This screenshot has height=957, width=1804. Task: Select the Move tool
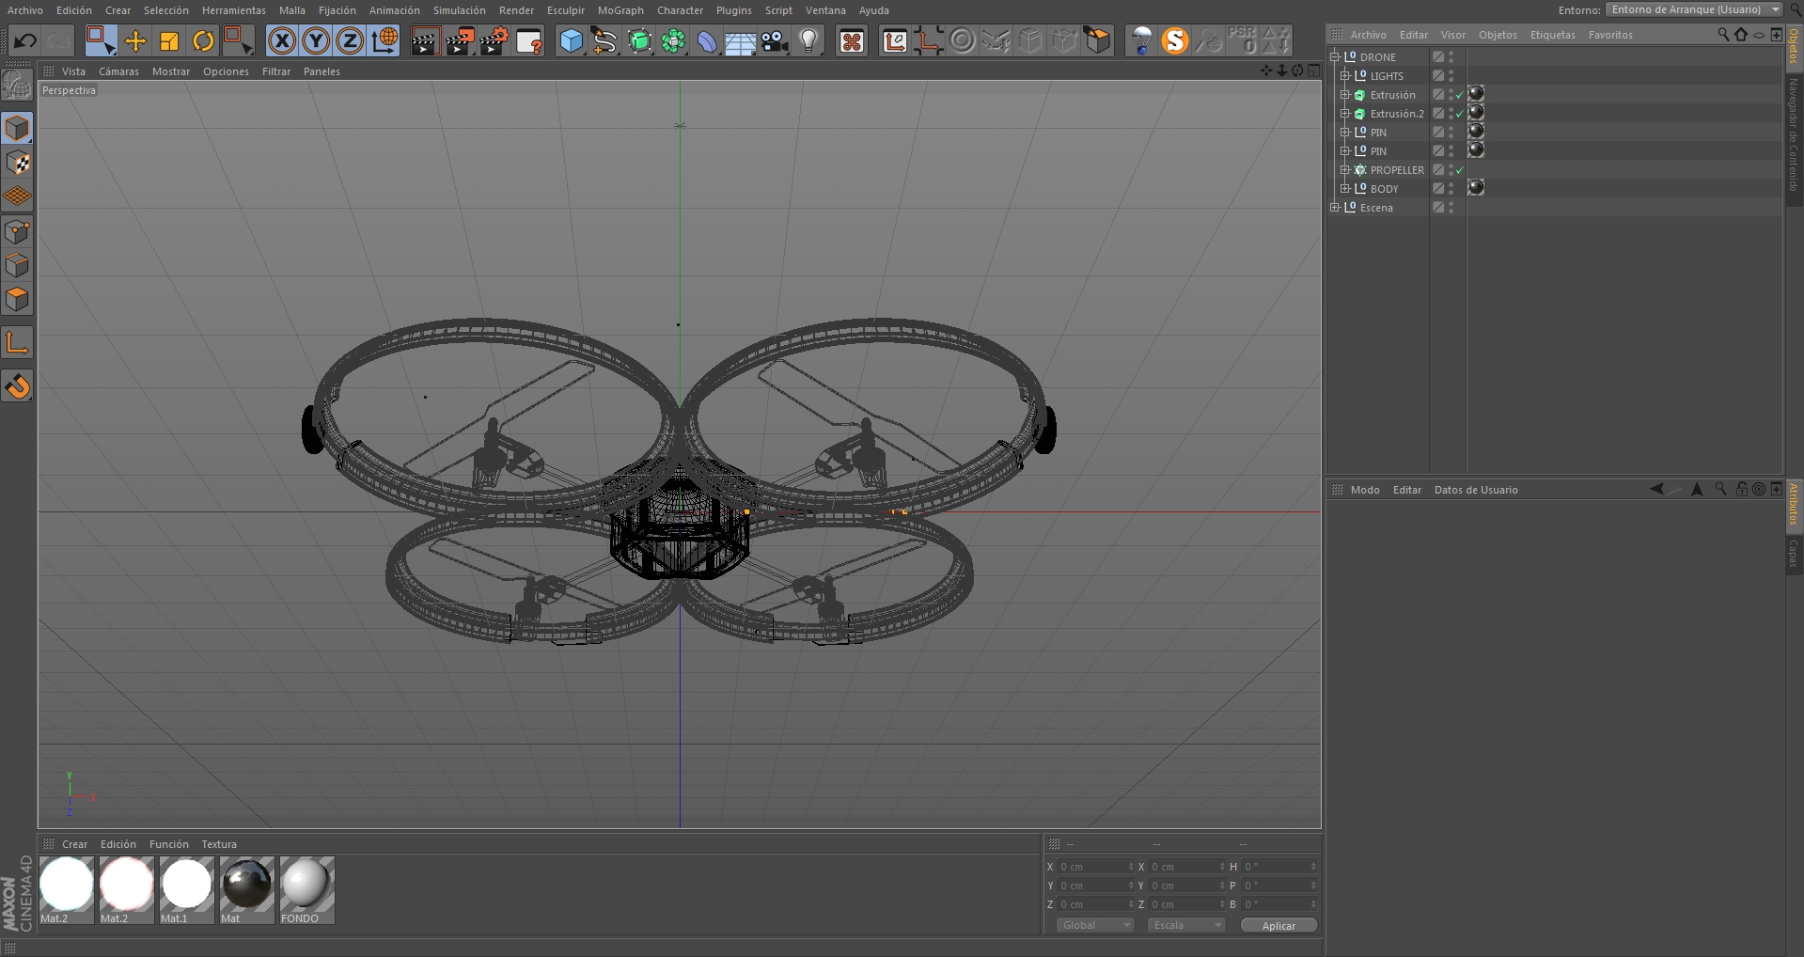coord(135,41)
